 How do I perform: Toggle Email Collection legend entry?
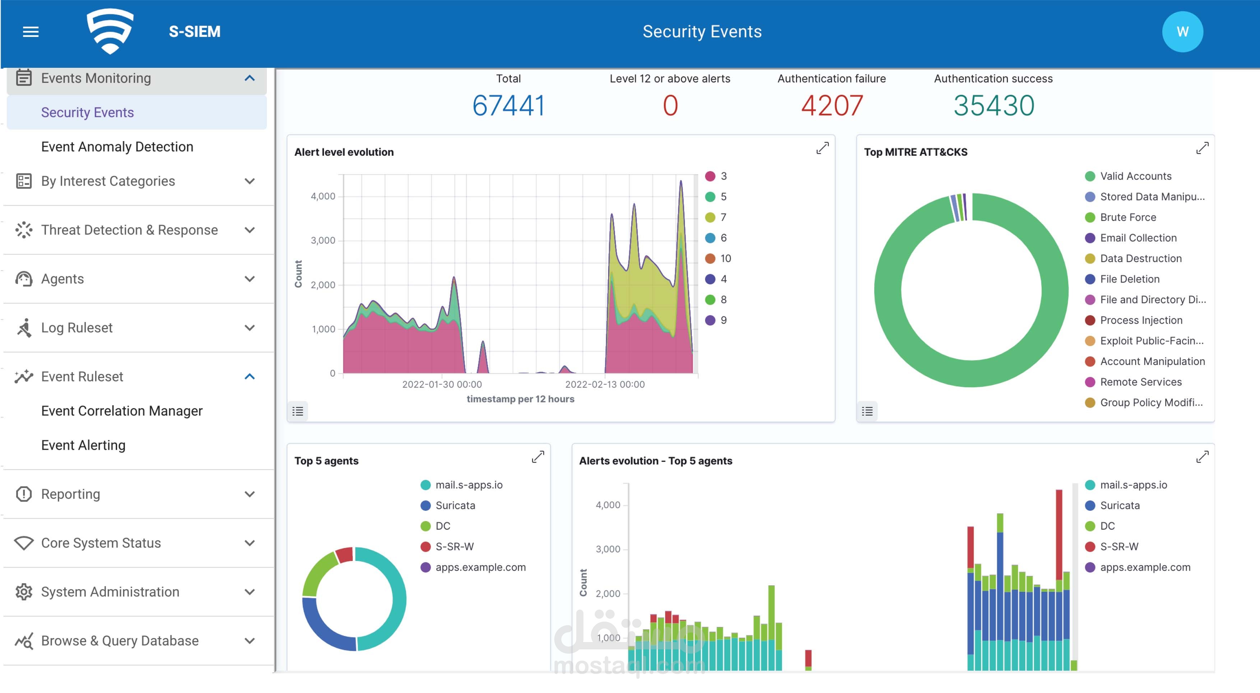1130,238
